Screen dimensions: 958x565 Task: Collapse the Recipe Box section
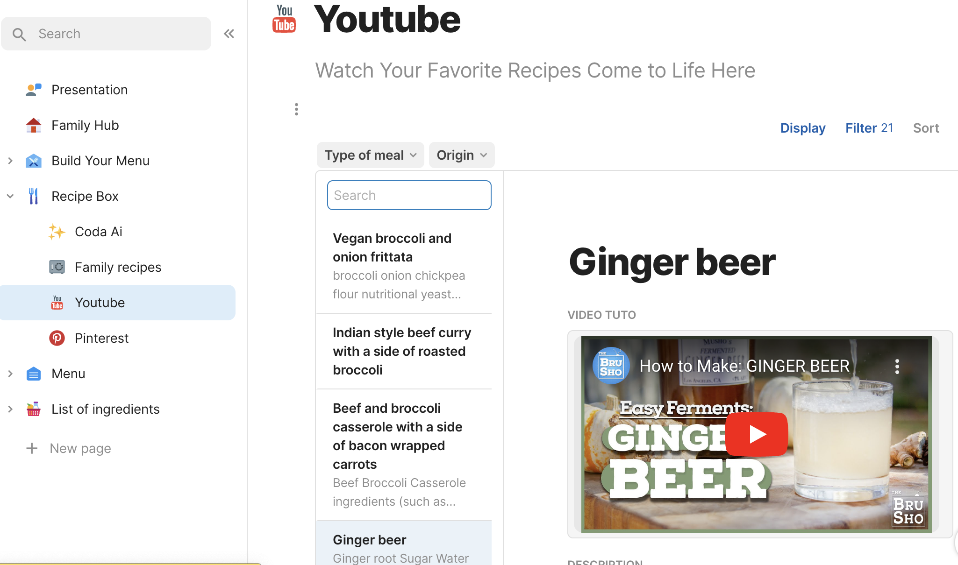[x=10, y=196]
